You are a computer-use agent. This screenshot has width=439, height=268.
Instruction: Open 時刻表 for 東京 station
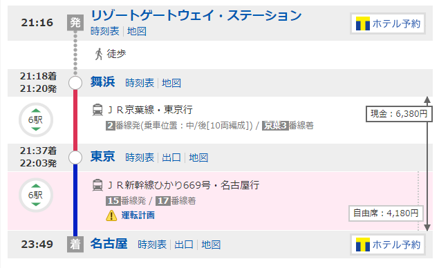[140, 157]
